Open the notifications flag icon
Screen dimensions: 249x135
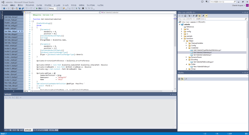point(206,2)
